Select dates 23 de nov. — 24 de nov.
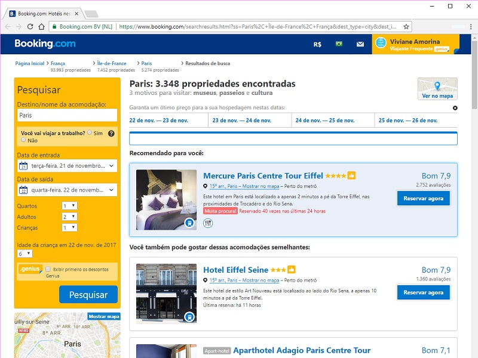 [x=242, y=121]
